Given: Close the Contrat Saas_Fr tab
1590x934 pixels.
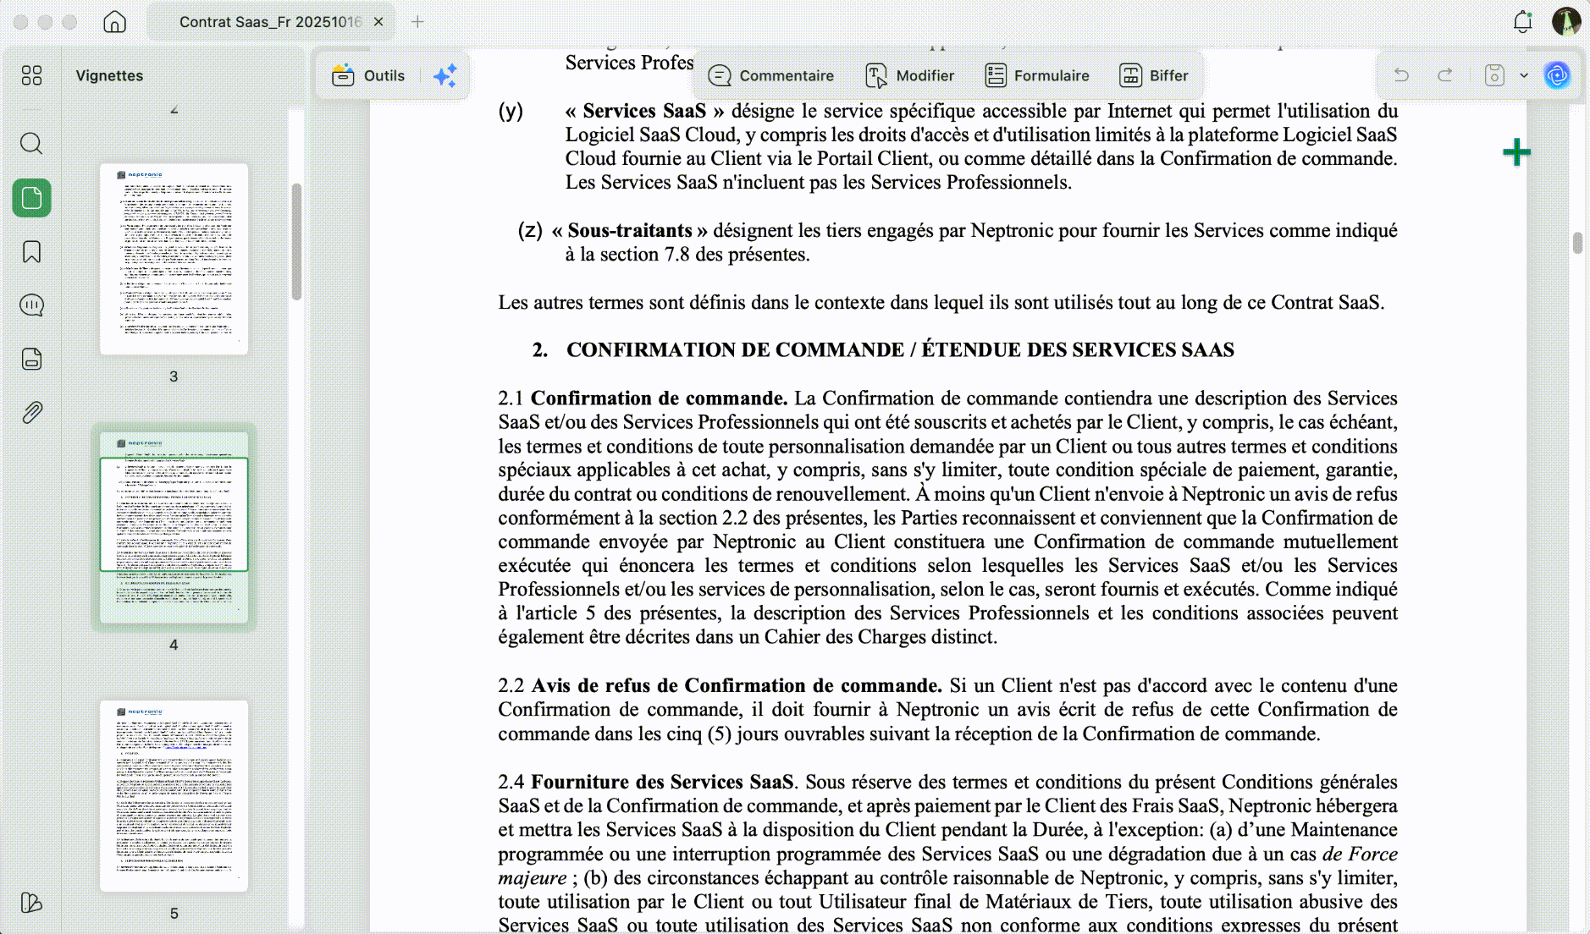Looking at the screenshot, I should pos(378,22).
